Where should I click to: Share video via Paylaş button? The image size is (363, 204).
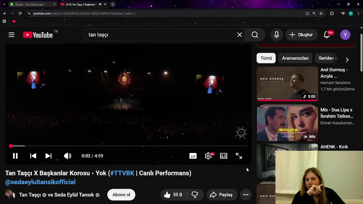coord(221,195)
